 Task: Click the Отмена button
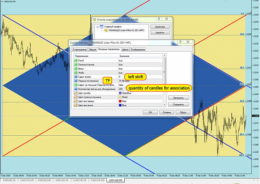coord(167,112)
